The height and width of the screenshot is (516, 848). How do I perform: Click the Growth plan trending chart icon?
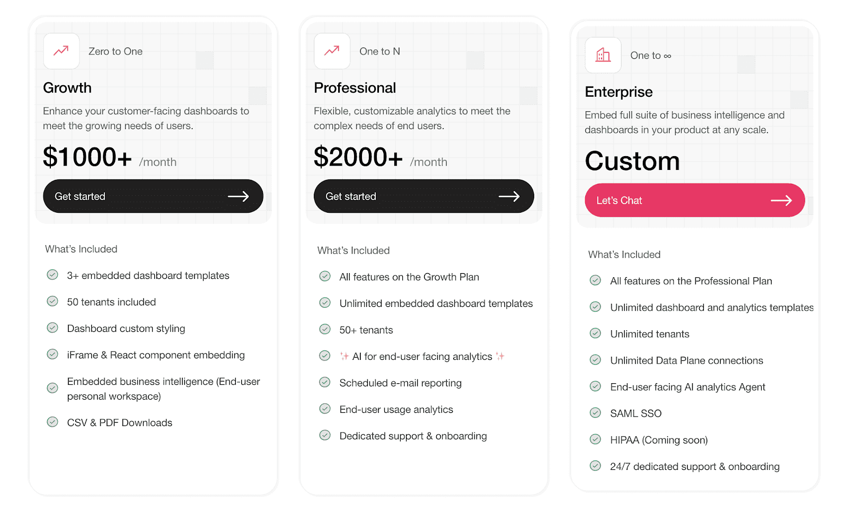click(60, 51)
